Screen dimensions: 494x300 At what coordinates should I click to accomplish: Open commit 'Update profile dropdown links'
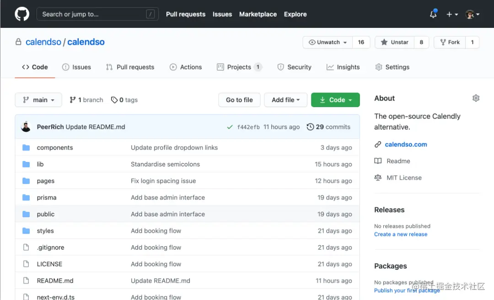coord(174,147)
